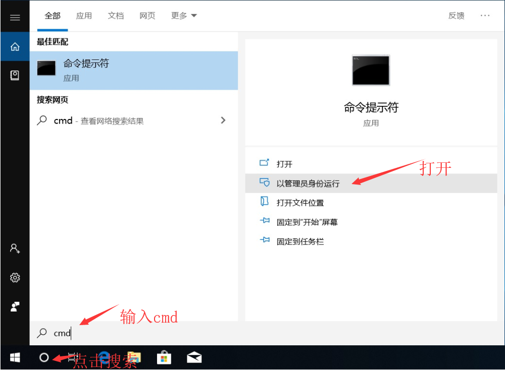Expand the 更多 dropdown
Screen dimensions: 505x370
(x=184, y=16)
